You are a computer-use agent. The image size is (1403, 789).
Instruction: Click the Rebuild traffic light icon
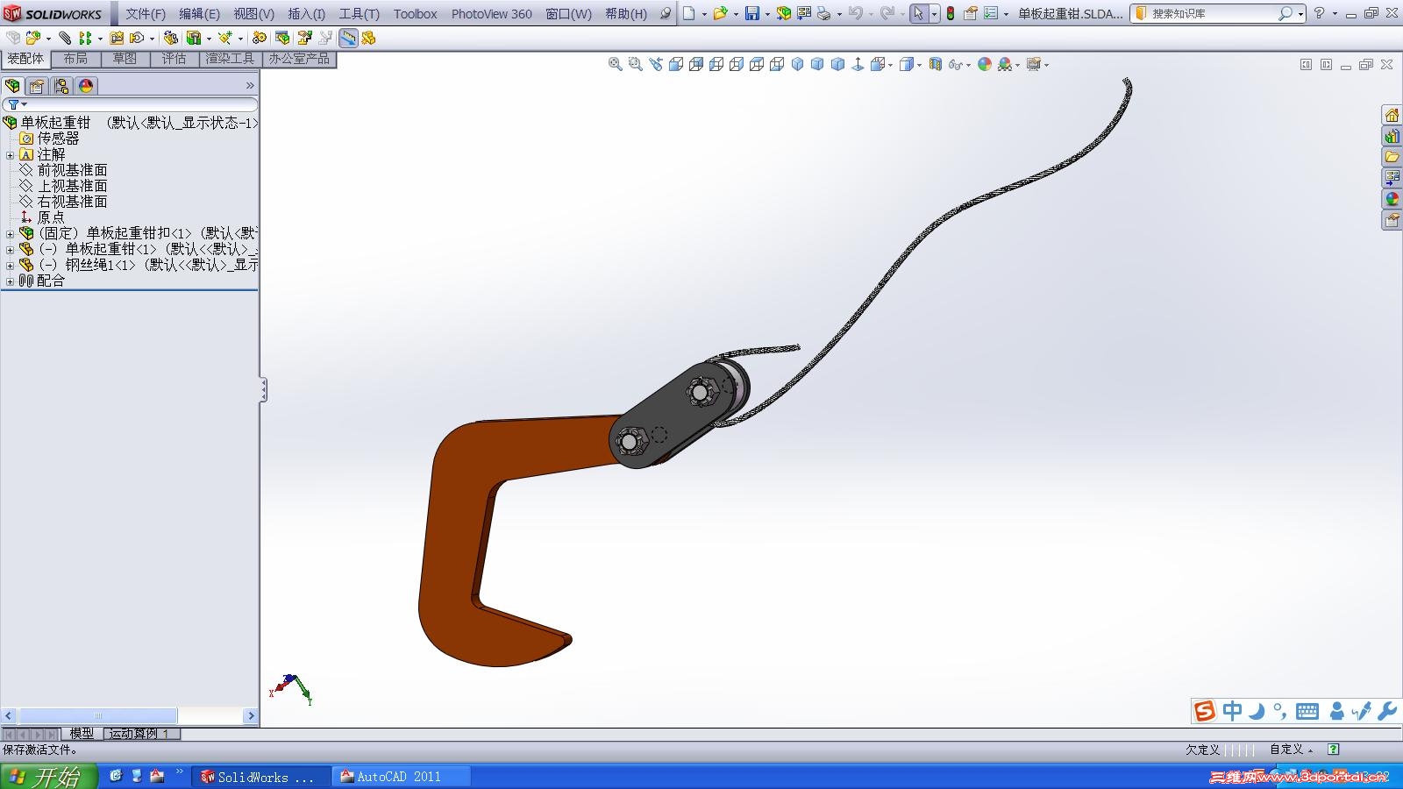coord(951,13)
